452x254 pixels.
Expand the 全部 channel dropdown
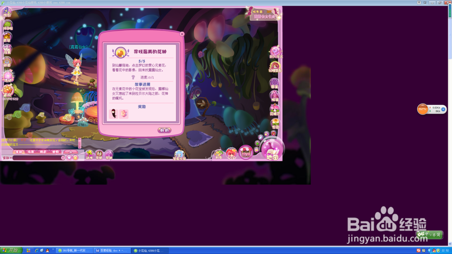click(x=7, y=157)
